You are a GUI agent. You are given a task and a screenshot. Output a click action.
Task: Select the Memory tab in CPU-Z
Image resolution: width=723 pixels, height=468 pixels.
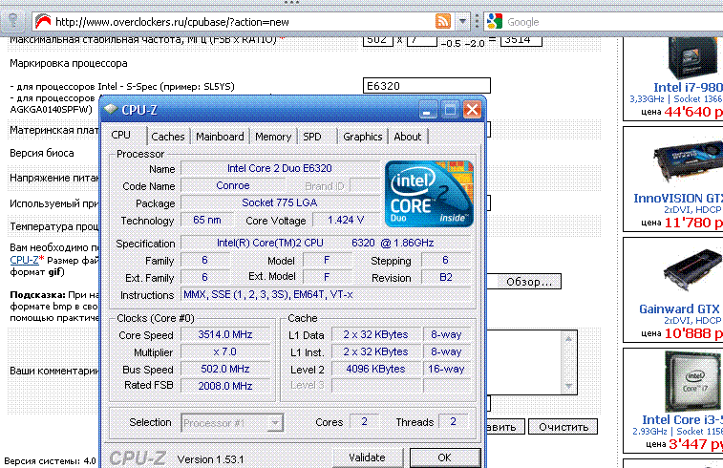(273, 137)
